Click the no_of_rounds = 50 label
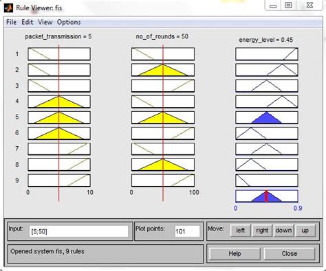This screenshot has height=271, width=326. (162, 36)
